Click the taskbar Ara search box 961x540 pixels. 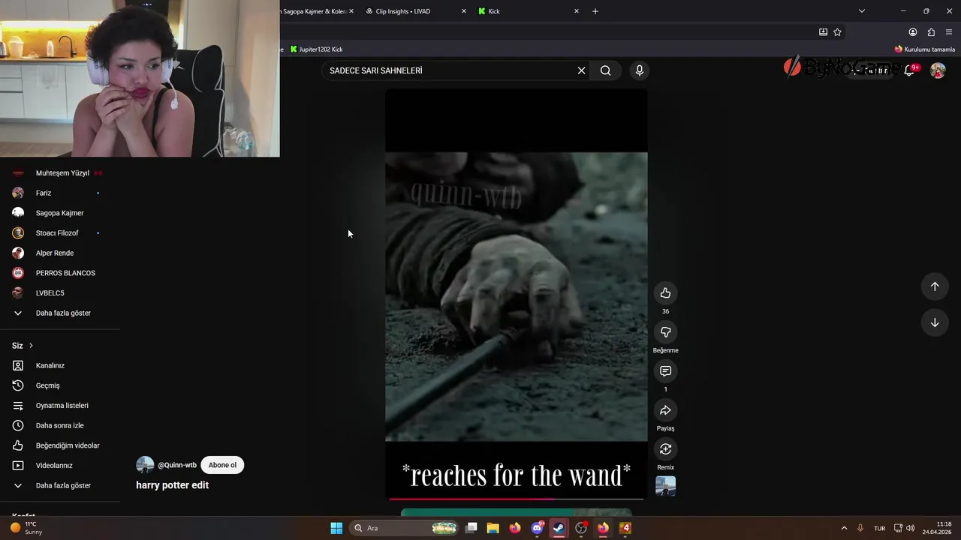(x=404, y=528)
